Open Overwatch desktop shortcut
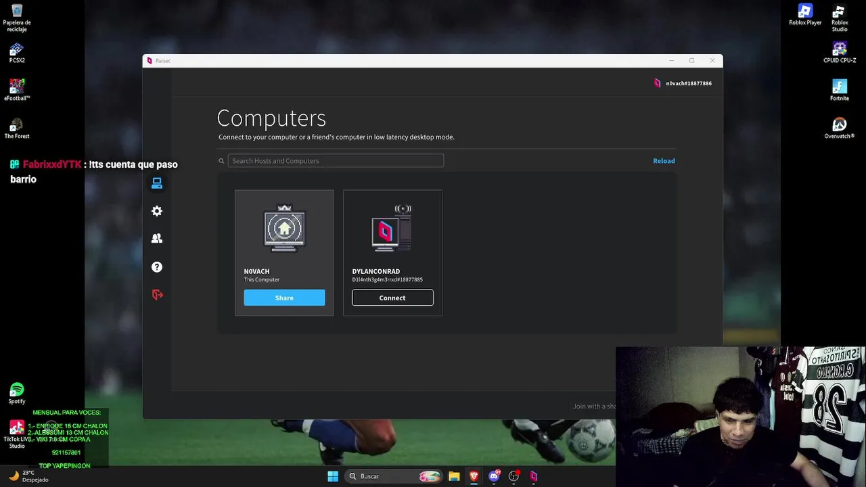The width and height of the screenshot is (866, 487). point(840,129)
